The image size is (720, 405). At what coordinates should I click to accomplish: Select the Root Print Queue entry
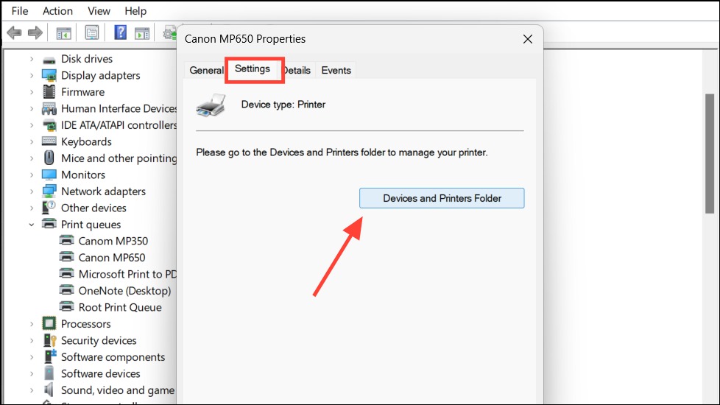tap(120, 307)
